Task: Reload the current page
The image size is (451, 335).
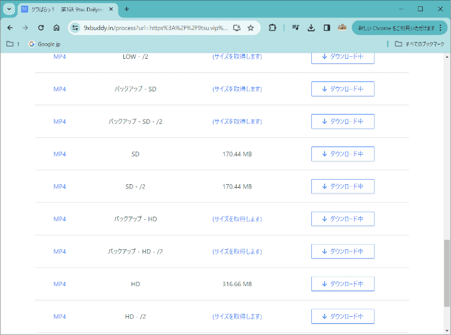Action: [41, 28]
